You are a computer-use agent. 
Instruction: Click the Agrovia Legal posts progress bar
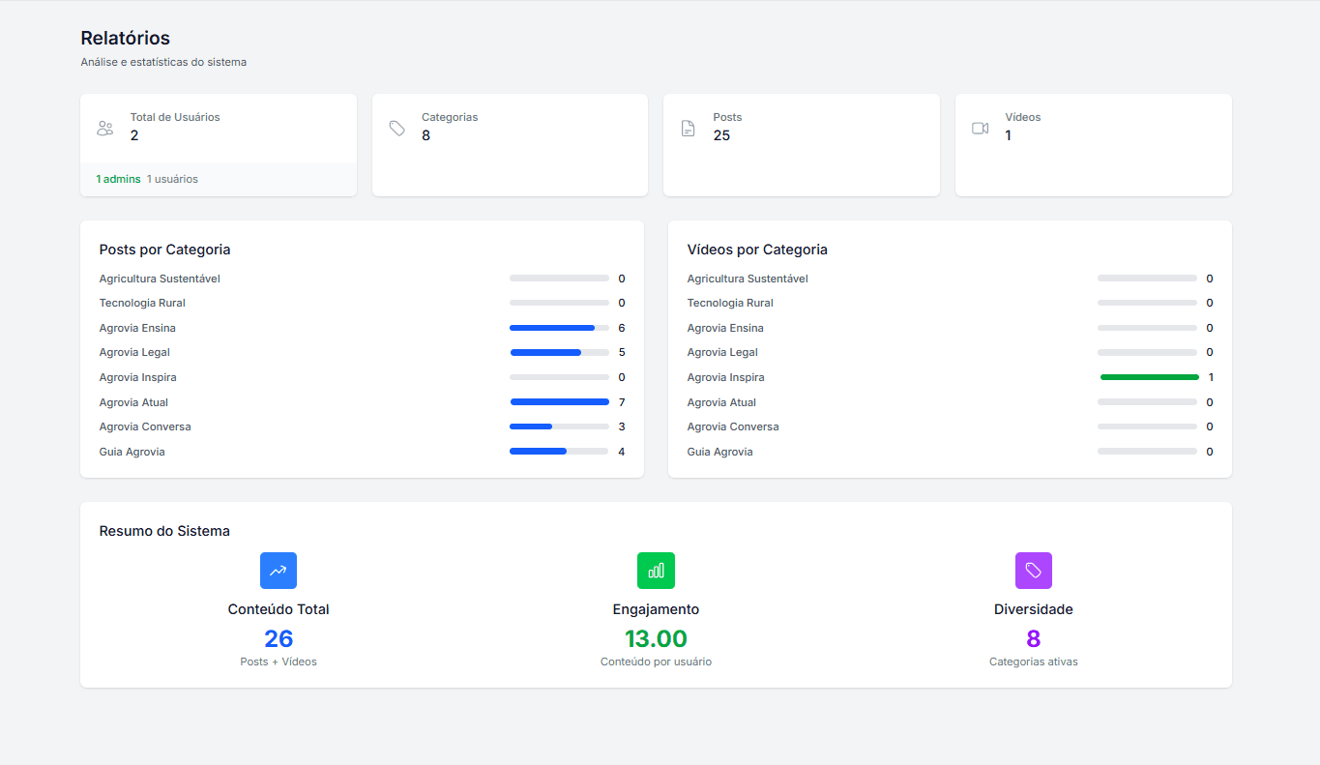point(559,352)
